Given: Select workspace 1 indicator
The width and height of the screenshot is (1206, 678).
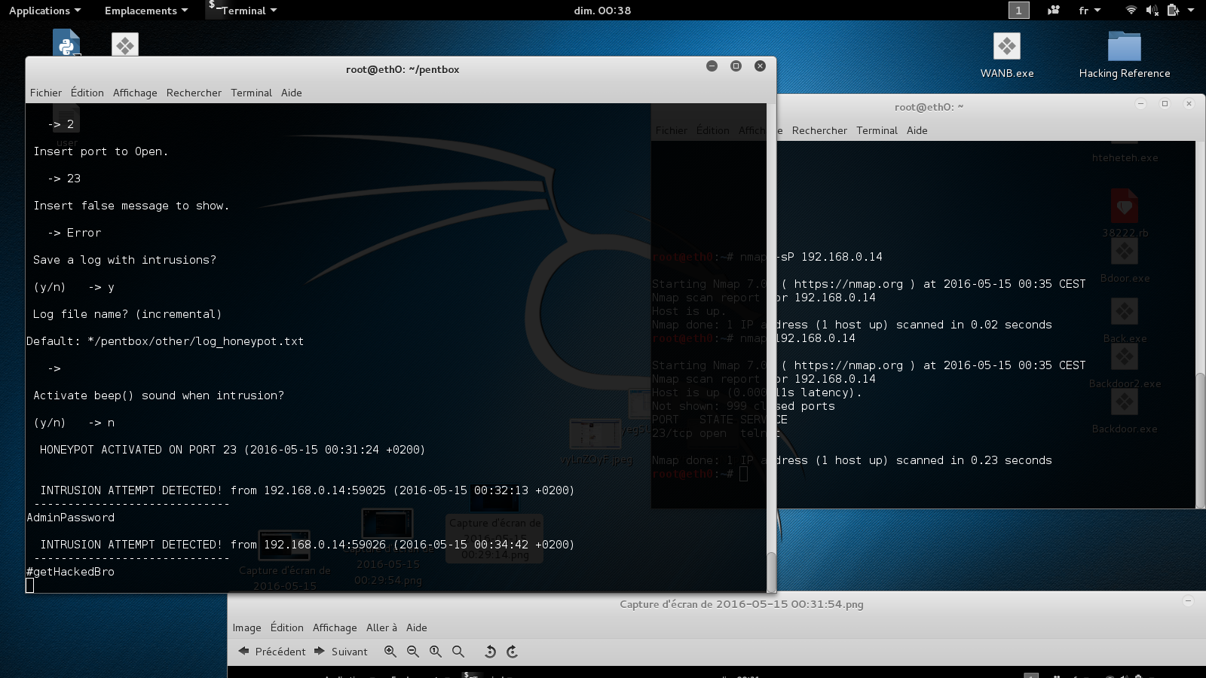Looking at the screenshot, I should tap(1018, 11).
